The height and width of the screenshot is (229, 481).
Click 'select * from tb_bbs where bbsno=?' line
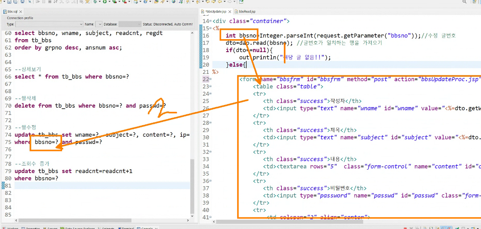[72, 77]
